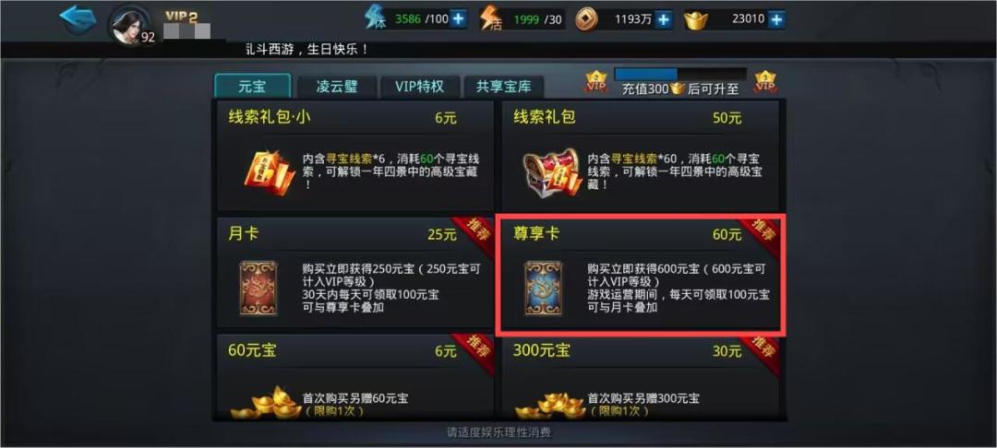997x448 pixels.
Task: Buy the 线索礼包·小 for 6元
Action: click(x=355, y=156)
